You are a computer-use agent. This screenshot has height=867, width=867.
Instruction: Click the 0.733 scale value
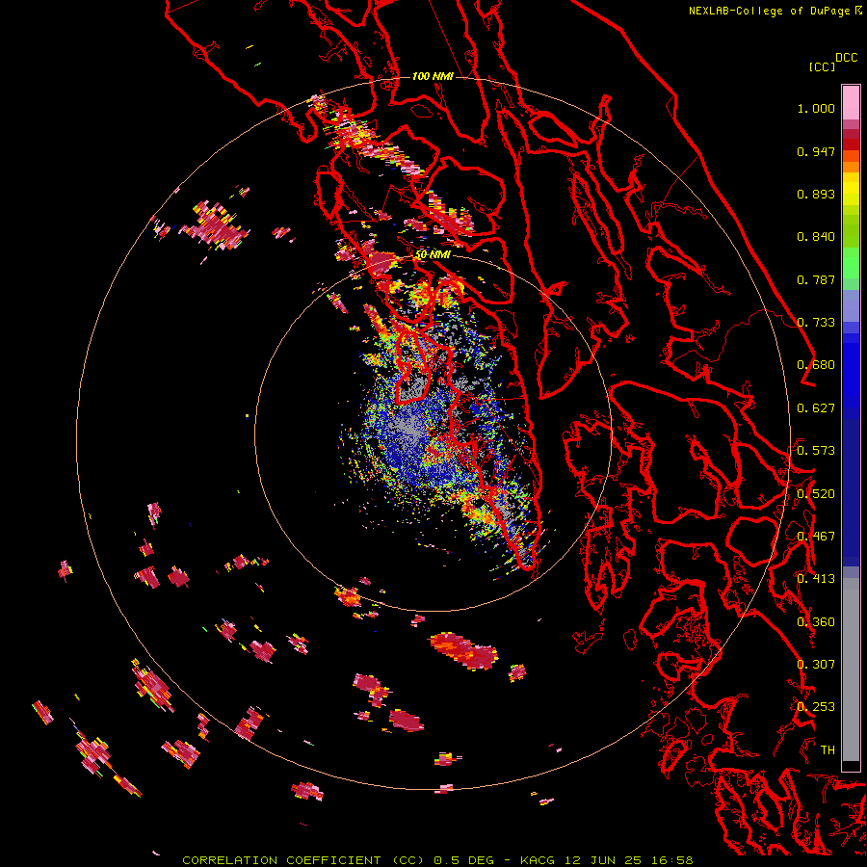pos(816,323)
